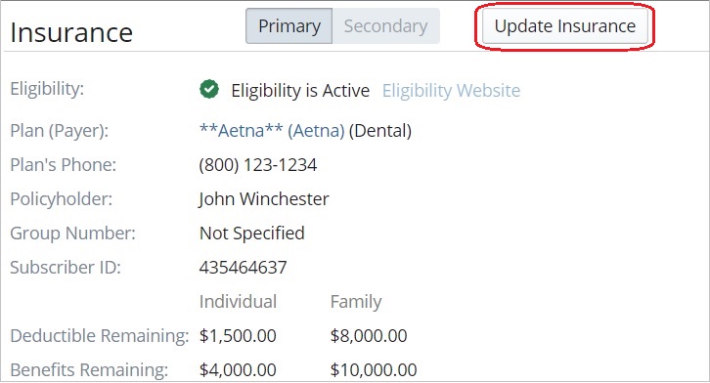Click the Update Insurance button

tap(564, 25)
